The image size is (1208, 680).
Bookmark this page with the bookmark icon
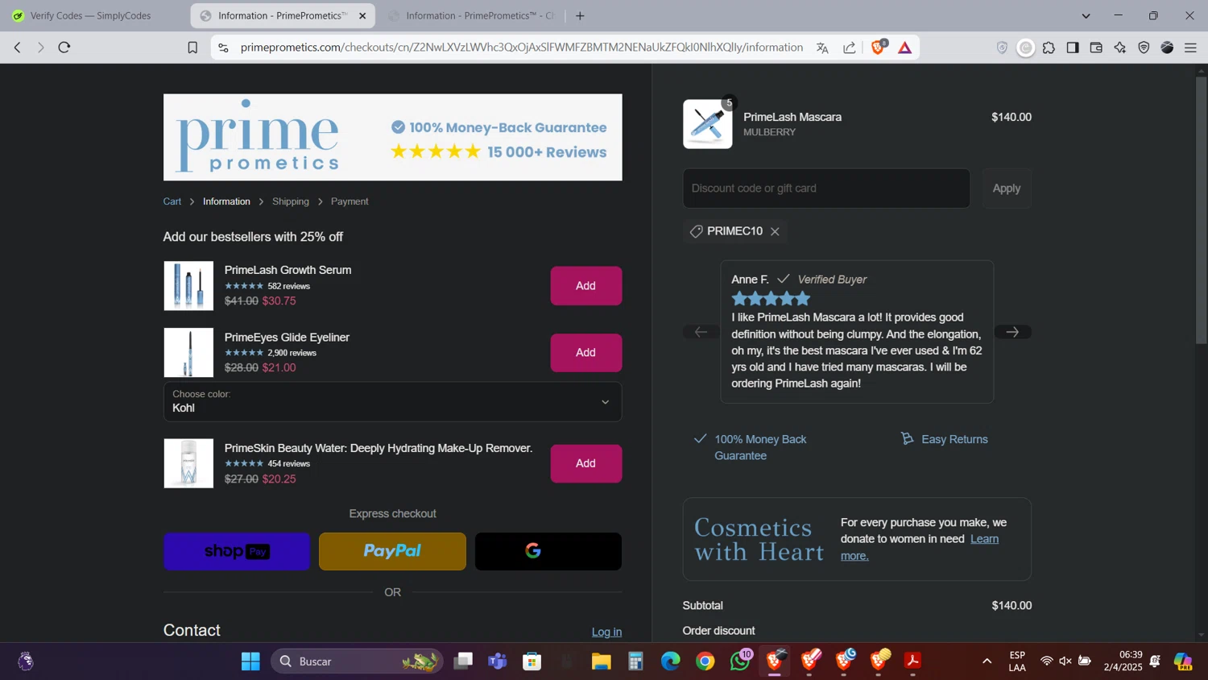[192, 48]
